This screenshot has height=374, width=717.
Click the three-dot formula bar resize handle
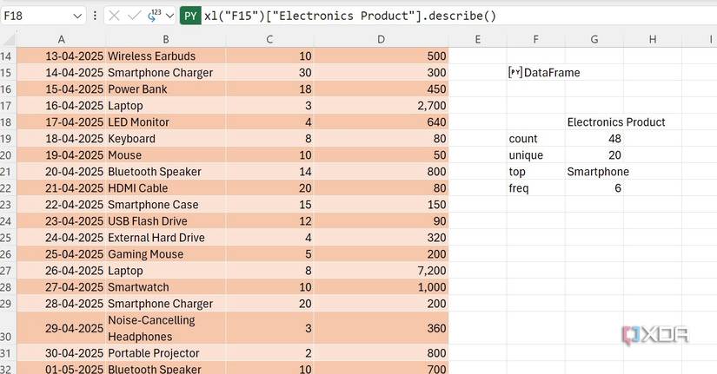click(x=95, y=16)
